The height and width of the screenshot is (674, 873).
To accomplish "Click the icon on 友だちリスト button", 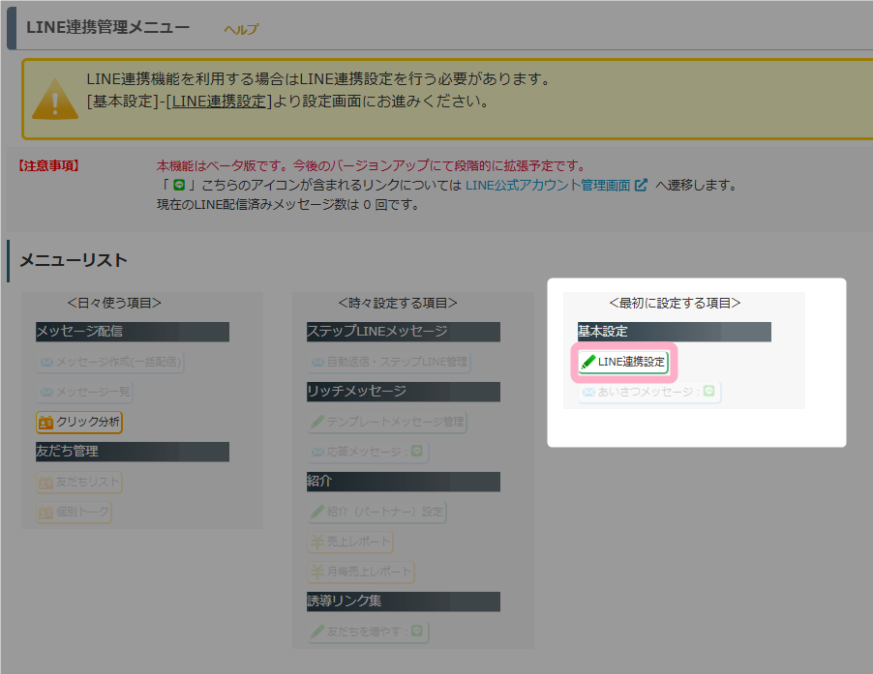I will [46, 483].
